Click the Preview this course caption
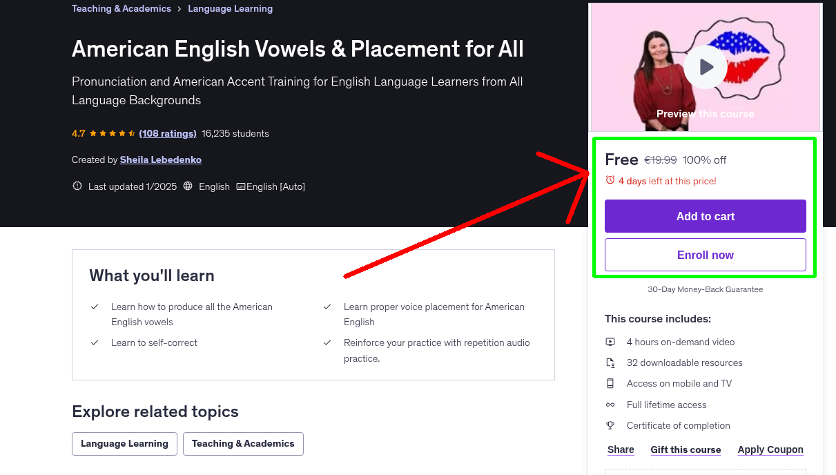 706,114
